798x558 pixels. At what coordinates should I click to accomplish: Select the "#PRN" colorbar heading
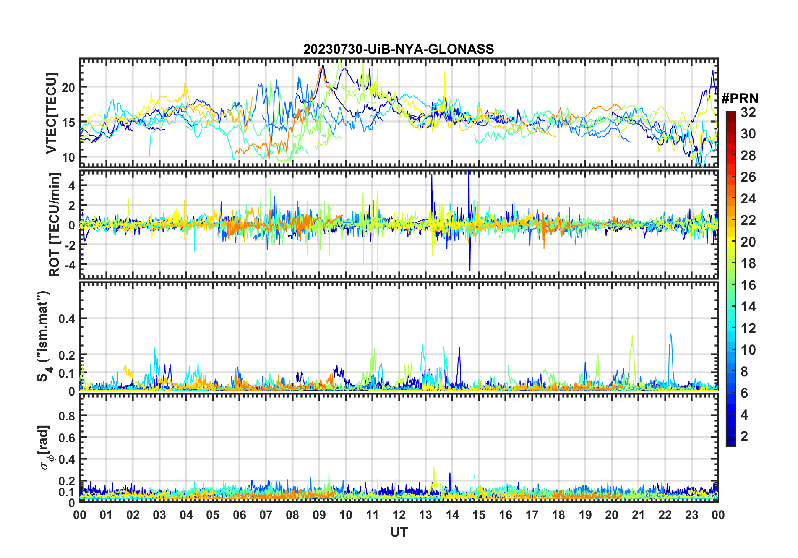pyautogui.click(x=740, y=99)
